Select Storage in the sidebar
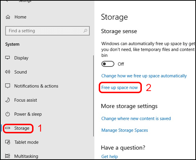 coord(22,128)
